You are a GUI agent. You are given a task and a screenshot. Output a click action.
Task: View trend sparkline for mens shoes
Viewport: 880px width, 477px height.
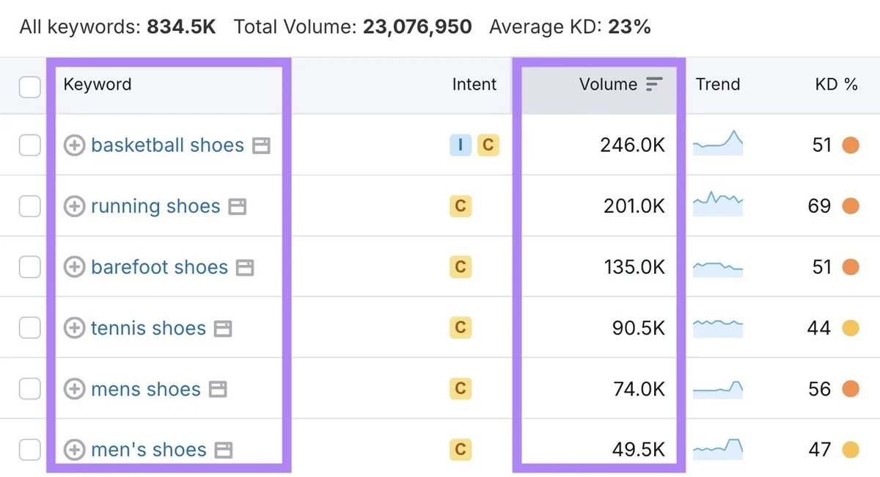point(718,389)
